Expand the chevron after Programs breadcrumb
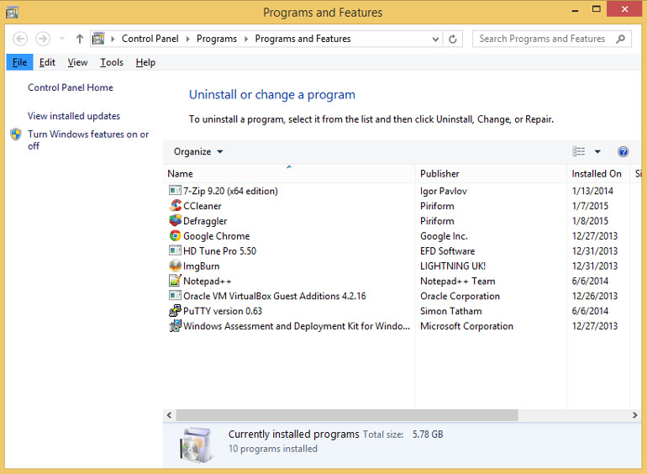Viewport: 647px width, 474px height. click(246, 39)
